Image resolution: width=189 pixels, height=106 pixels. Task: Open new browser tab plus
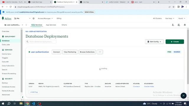click(159, 2)
